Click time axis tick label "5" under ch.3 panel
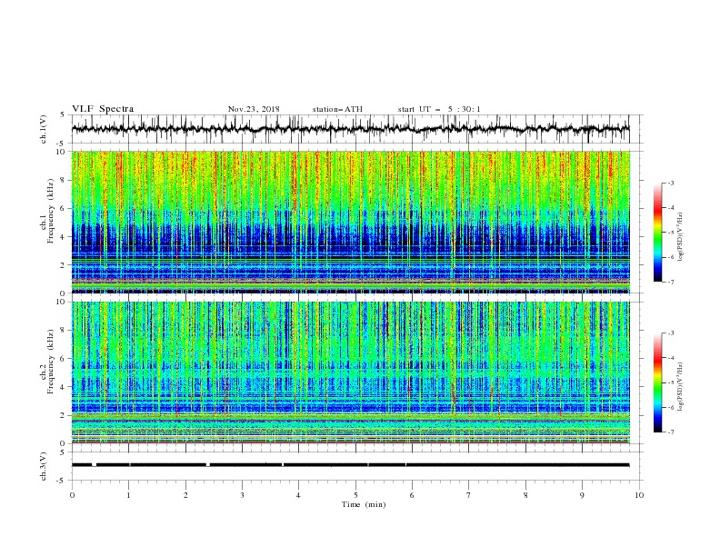This screenshot has width=720, height=556. (355, 495)
